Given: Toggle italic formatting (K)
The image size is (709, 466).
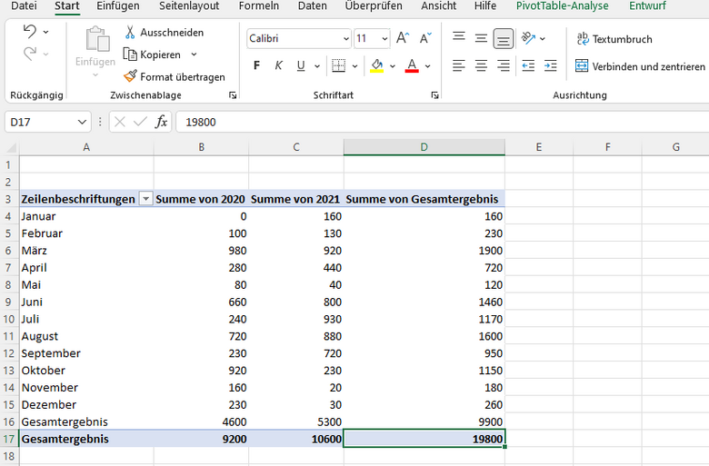Looking at the screenshot, I should tap(278, 66).
